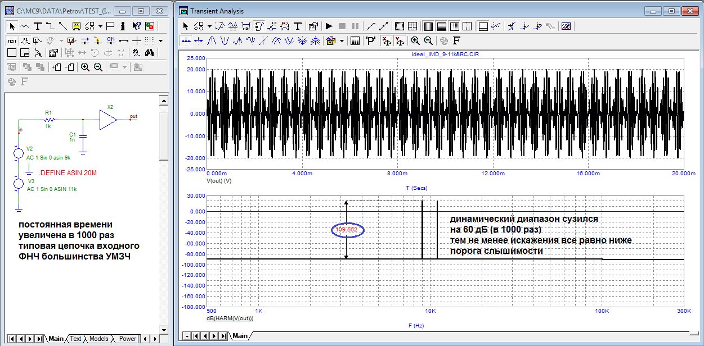Open the Power tab

[x=127, y=339]
